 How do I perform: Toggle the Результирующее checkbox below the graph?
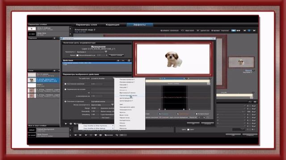click(197, 114)
